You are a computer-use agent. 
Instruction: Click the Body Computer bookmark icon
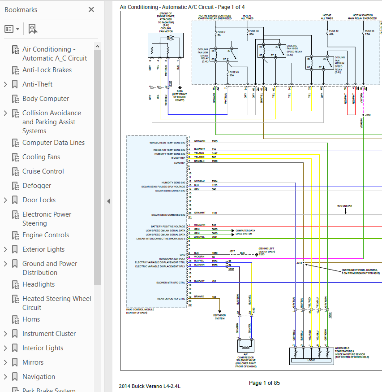16,99
